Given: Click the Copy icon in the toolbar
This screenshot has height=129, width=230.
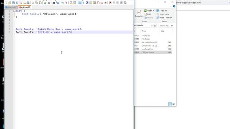Looking at the screenshot, I should 37,3.
